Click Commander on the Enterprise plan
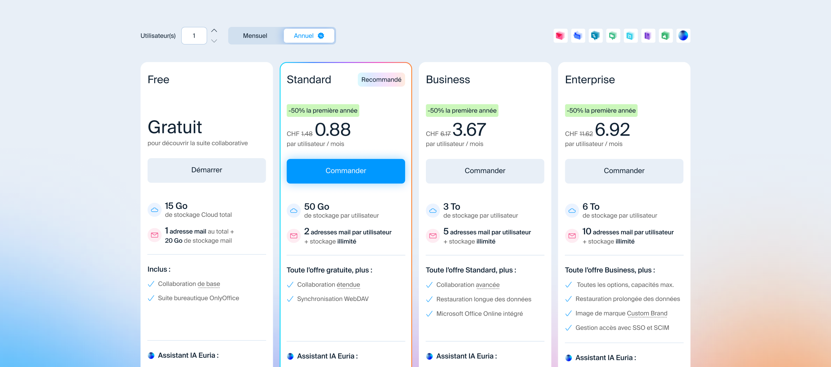This screenshot has height=367, width=831. [624, 171]
